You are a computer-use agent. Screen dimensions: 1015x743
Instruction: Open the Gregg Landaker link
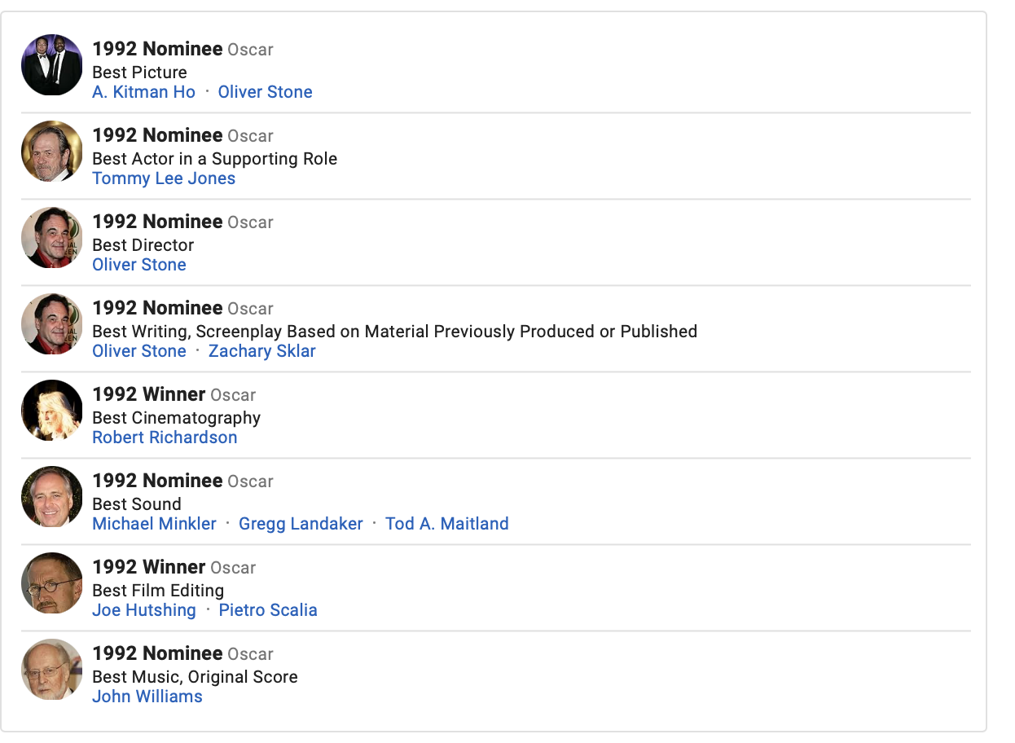(x=301, y=524)
